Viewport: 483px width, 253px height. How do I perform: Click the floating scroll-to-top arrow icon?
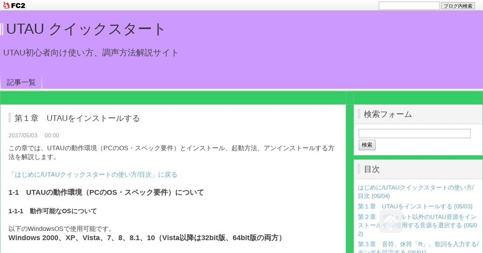391,221
